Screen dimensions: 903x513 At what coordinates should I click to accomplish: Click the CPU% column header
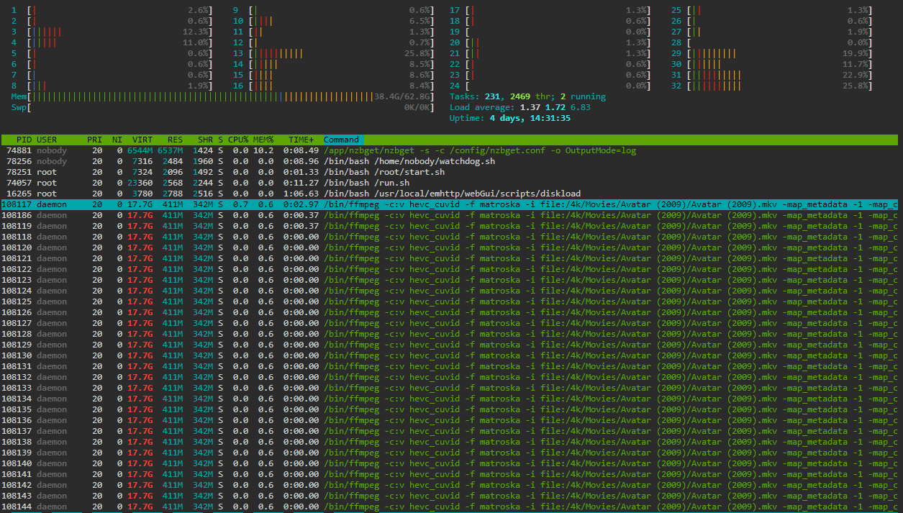tap(238, 140)
